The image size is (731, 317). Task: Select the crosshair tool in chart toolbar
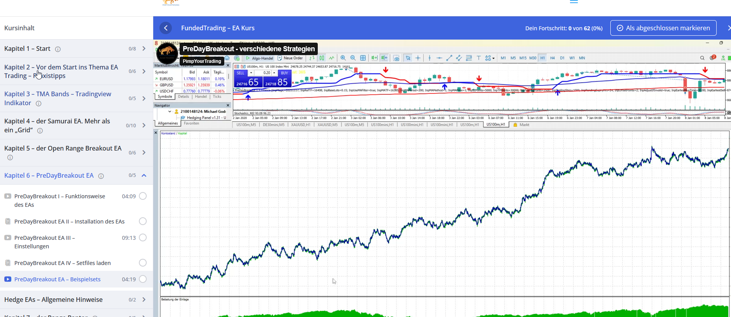(418, 58)
